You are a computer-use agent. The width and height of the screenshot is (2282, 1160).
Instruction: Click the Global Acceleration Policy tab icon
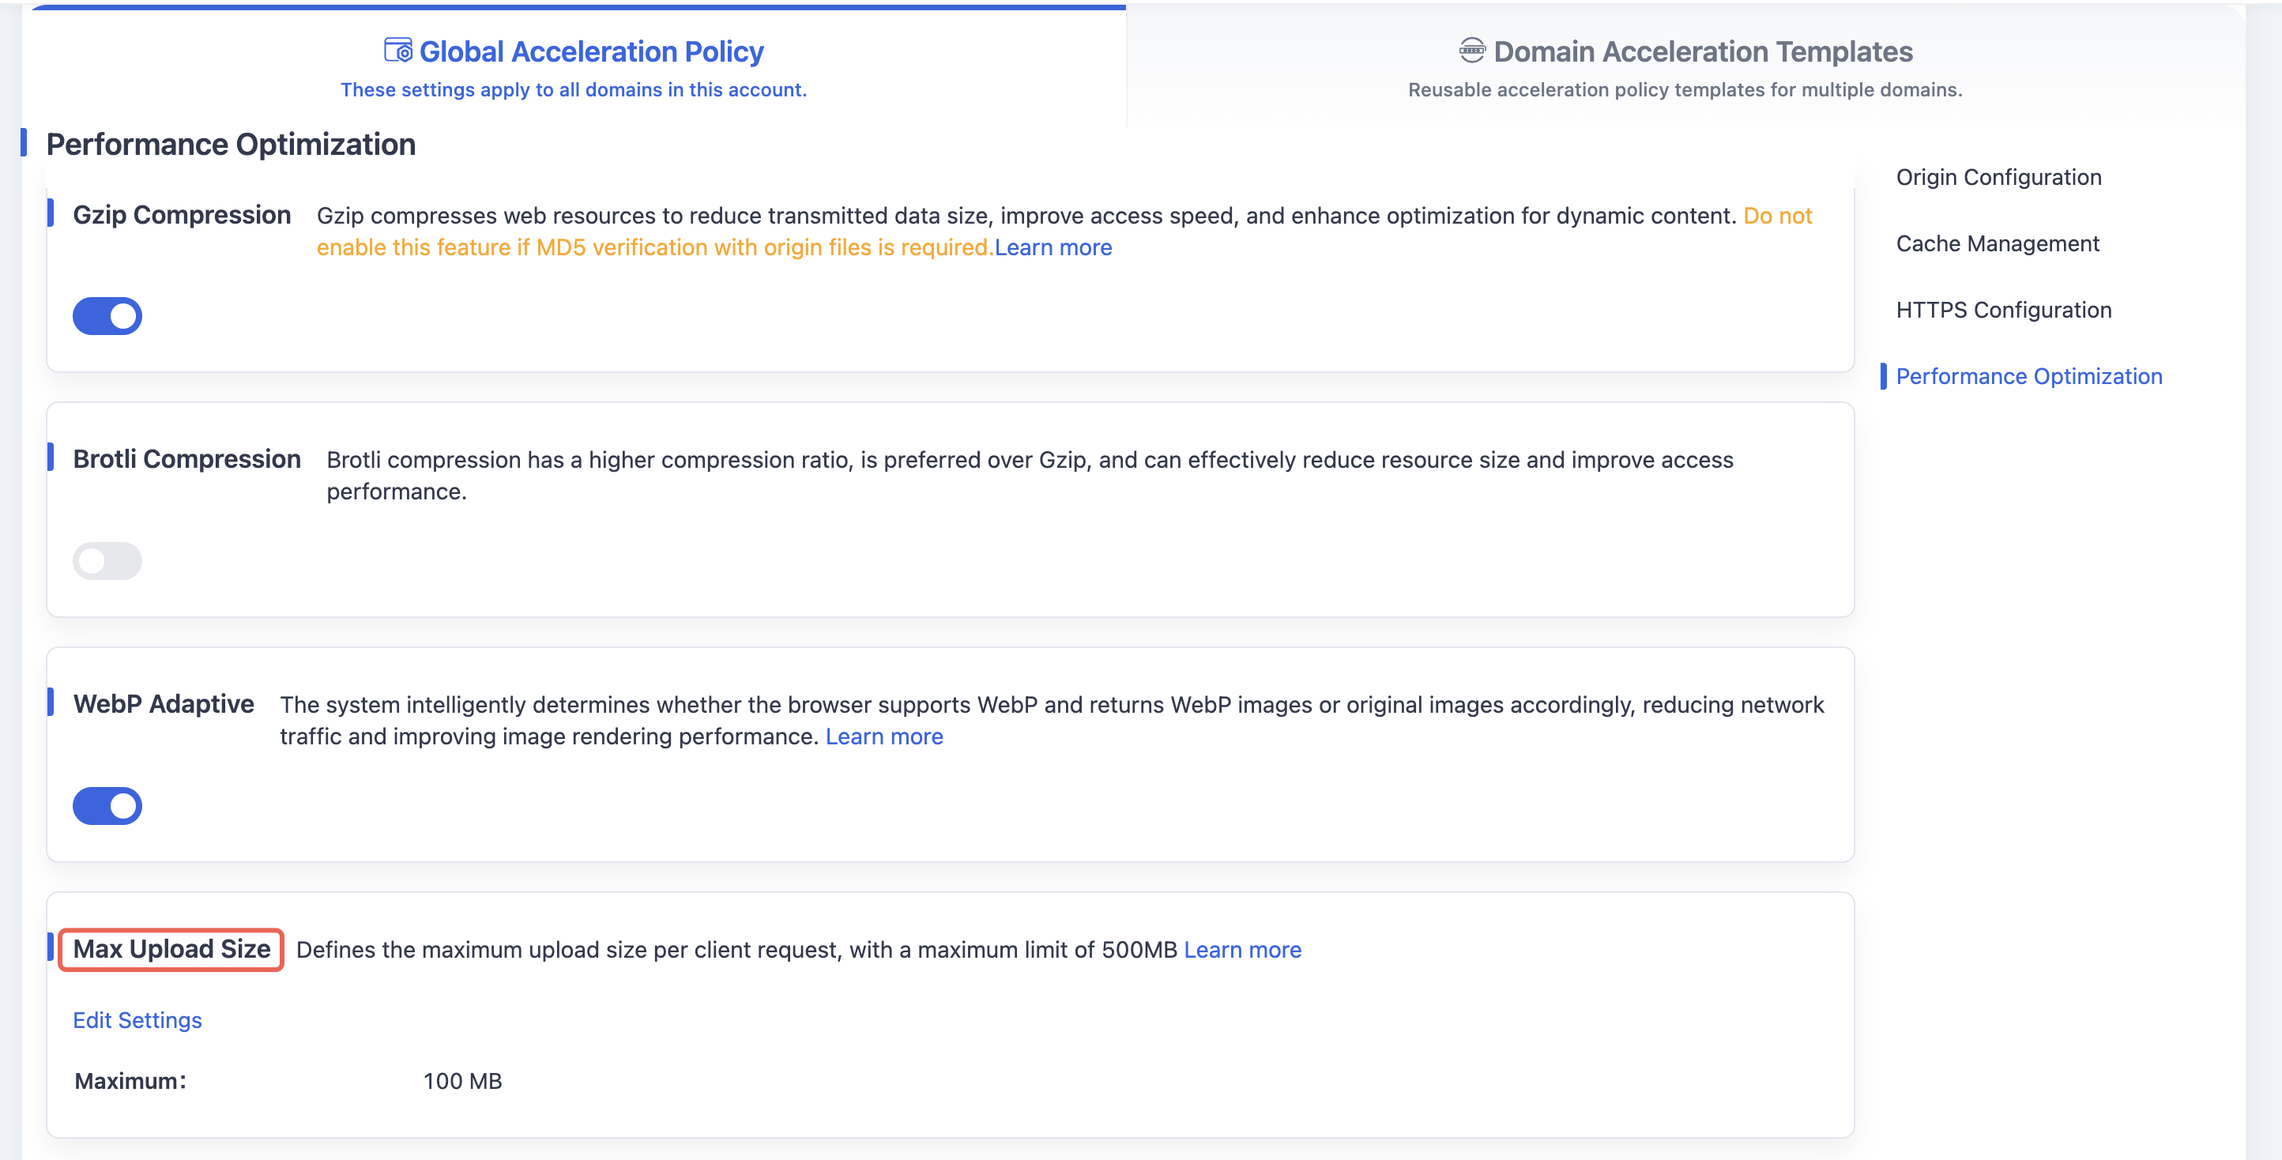(397, 51)
